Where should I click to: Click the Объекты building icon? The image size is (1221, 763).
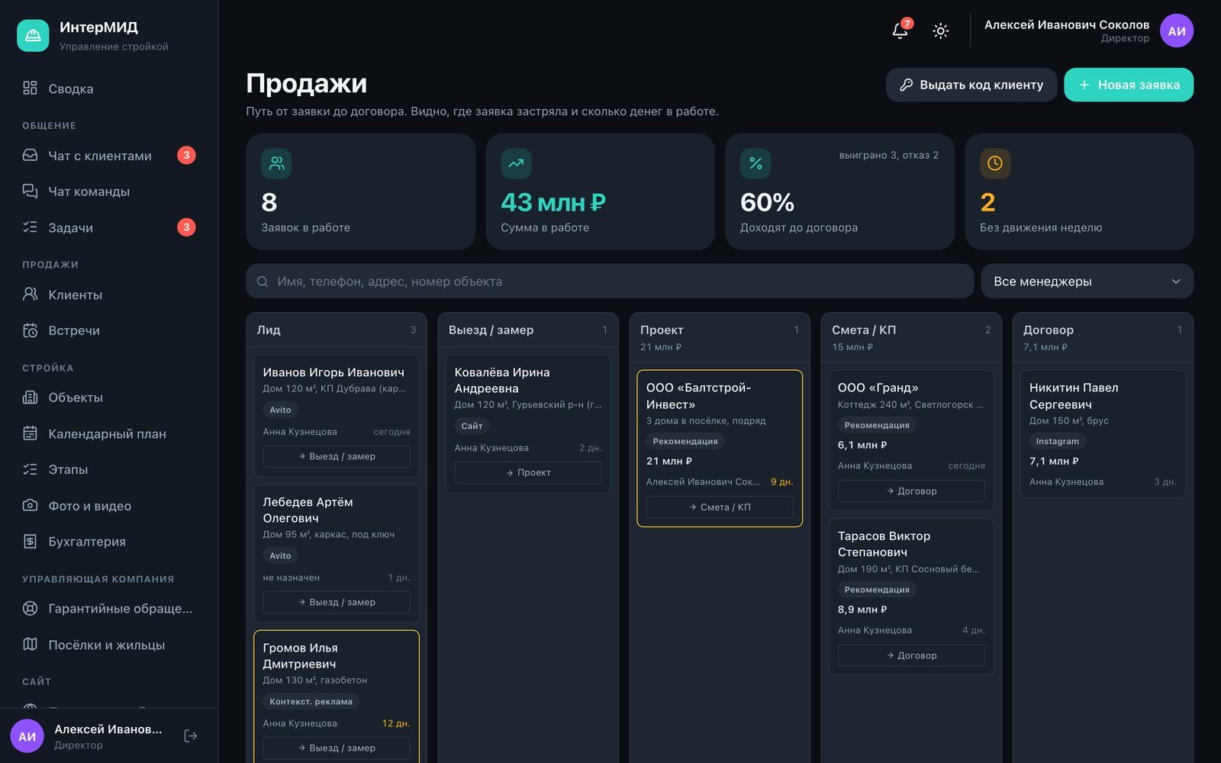pos(30,397)
